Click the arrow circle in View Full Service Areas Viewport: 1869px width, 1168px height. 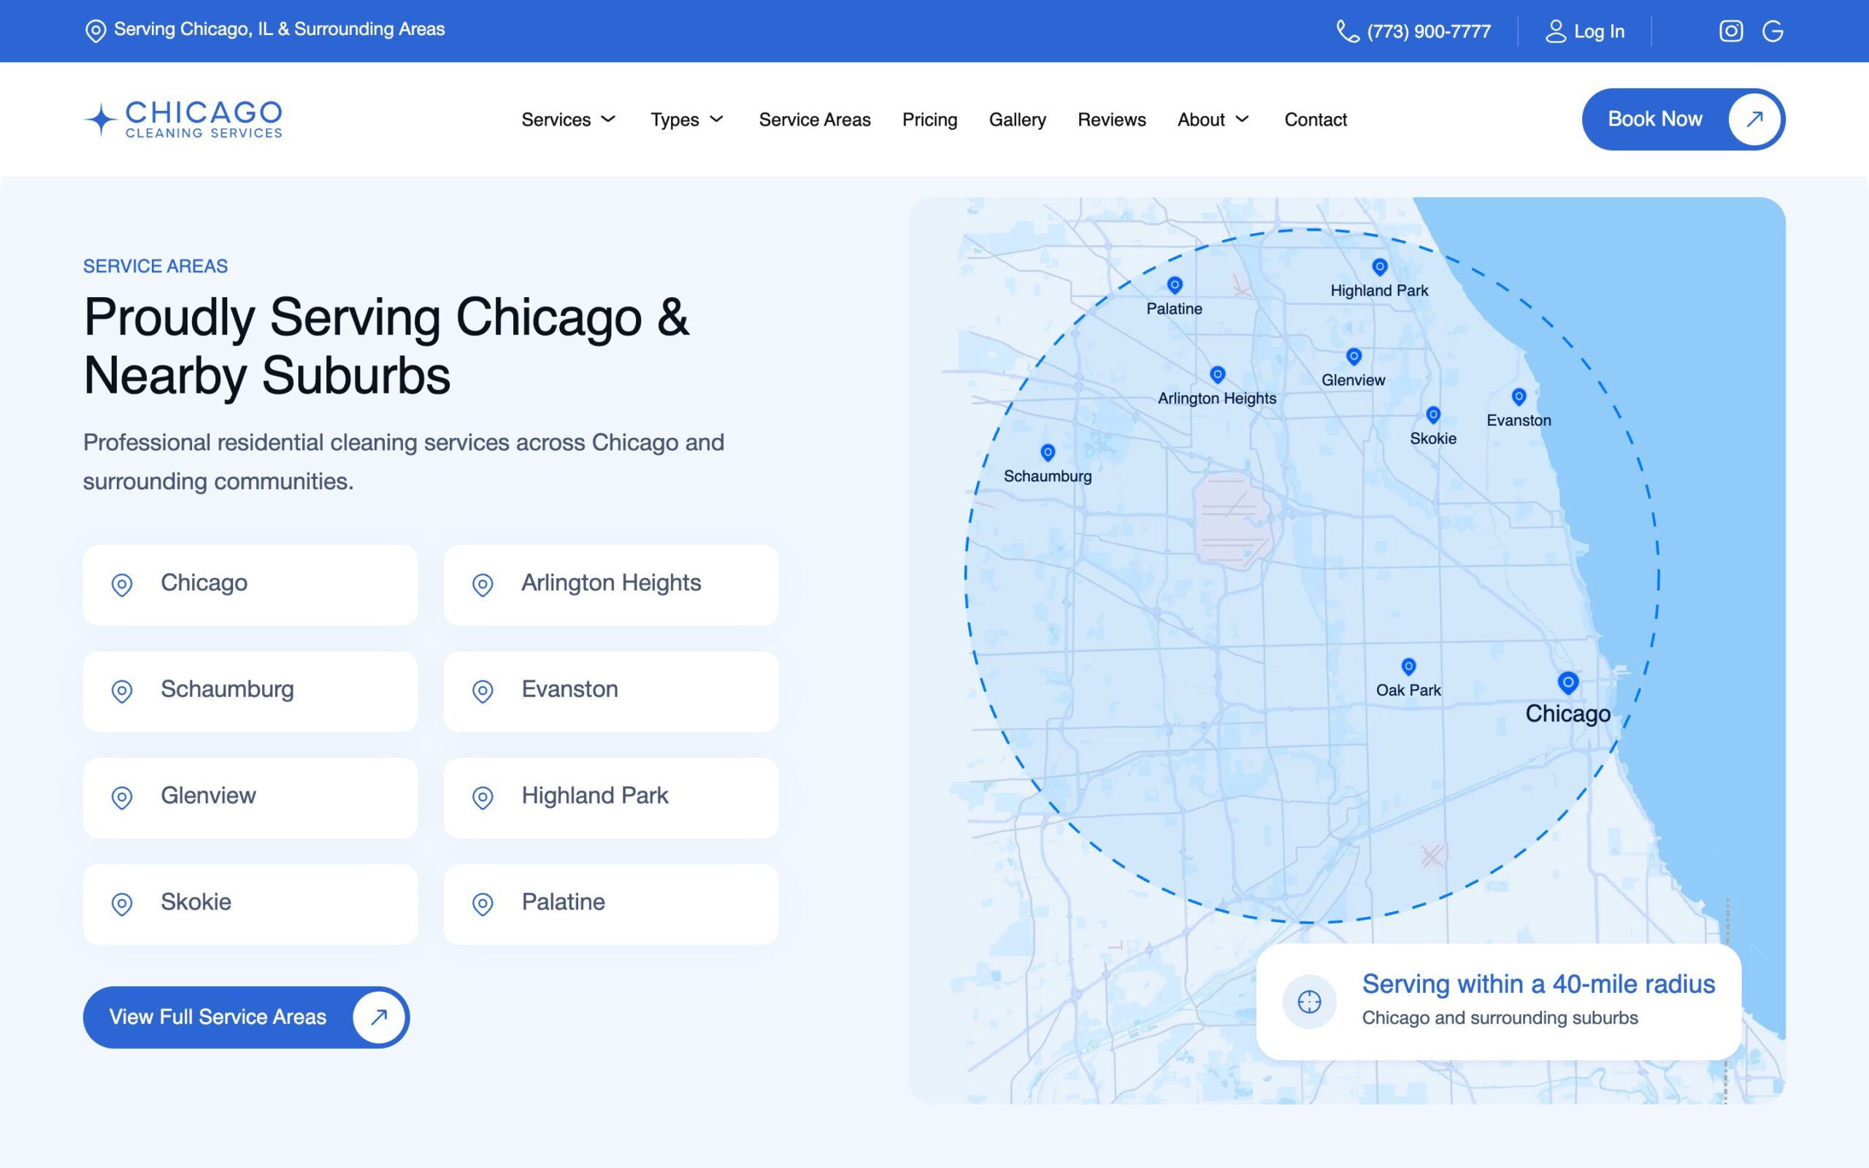pyautogui.click(x=378, y=1017)
